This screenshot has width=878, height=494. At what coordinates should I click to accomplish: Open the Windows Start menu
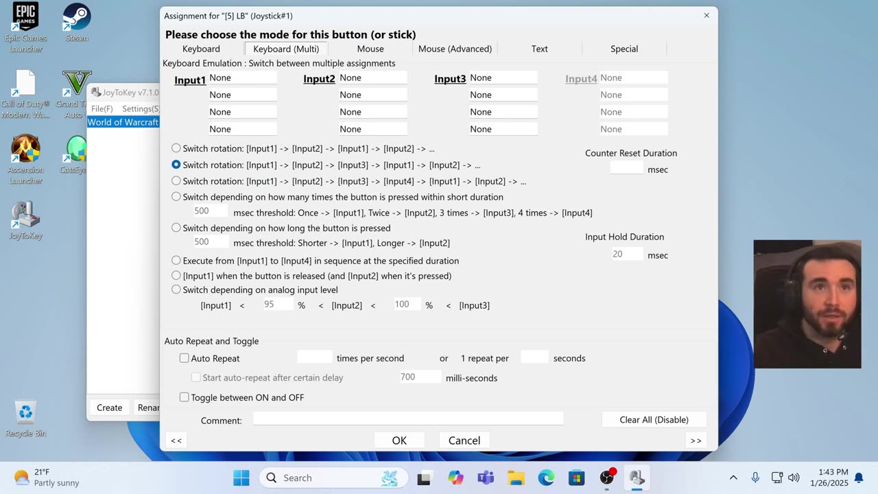pyautogui.click(x=241, y=478)
